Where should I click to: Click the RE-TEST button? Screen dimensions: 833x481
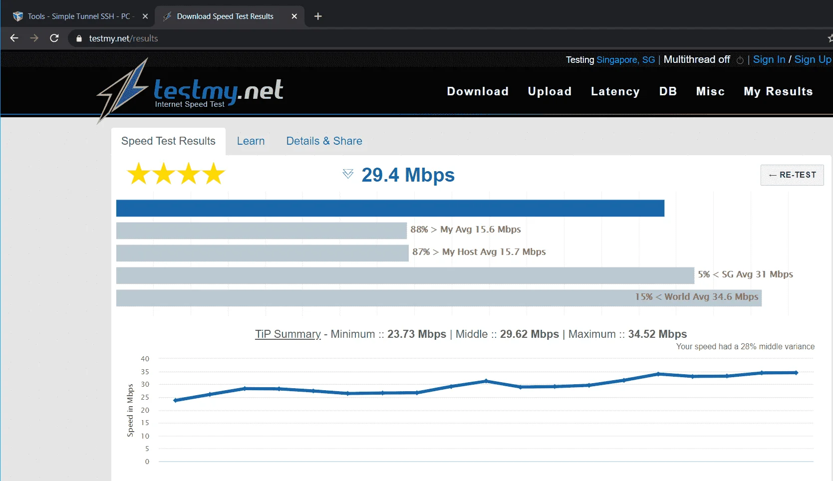pos(792,175)
